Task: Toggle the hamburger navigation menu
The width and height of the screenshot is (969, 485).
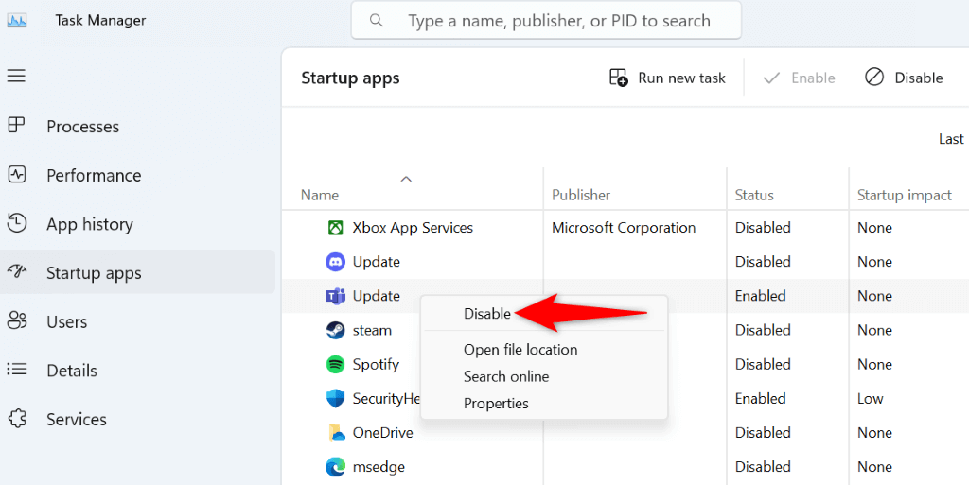Action: tap(16, 76)
